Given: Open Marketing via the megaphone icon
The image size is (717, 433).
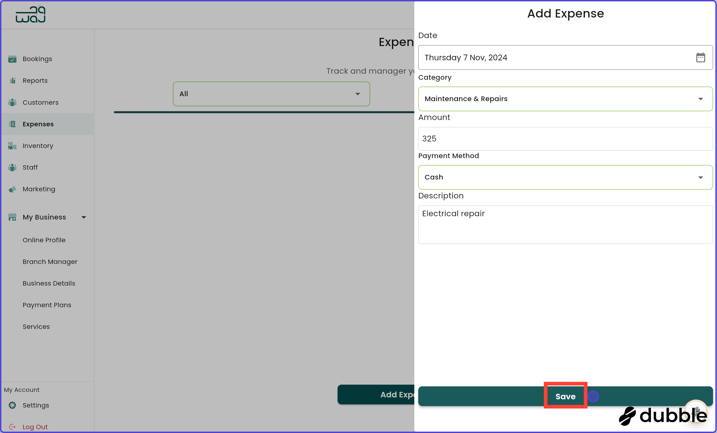Looking at the screenshot, I should pyautogui.click(x=12, y=189).
